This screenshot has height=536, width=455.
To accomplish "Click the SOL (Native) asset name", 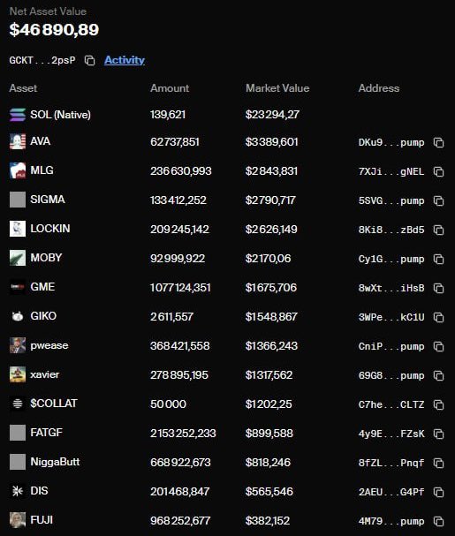I will click(x=61, y=115).
